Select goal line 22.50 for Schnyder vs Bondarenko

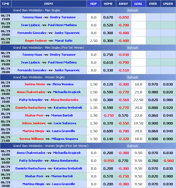click(x=138, y=100)
